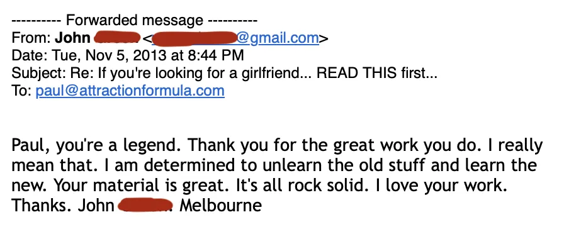Click the red redaction in the signature line
The image size is (564, 239).
145,206
